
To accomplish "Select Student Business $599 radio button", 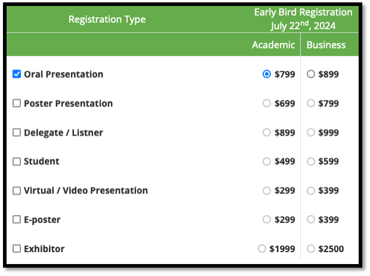I will tap(310, 161).
